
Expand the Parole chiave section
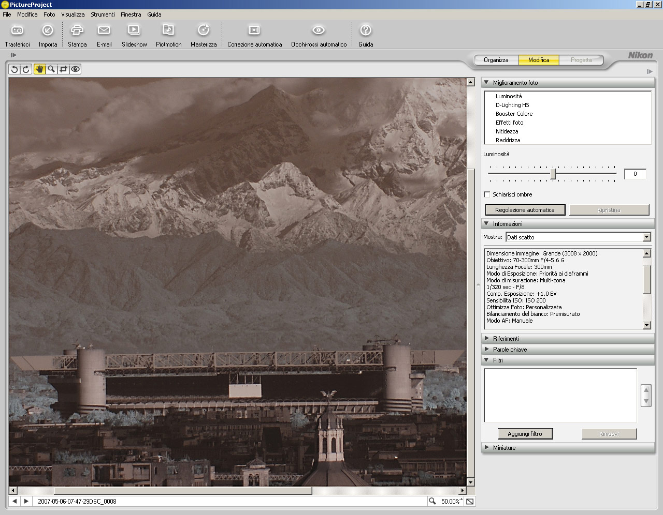point(510,350)
